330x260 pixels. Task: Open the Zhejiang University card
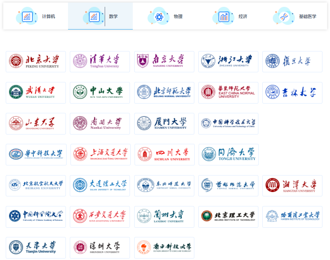click(228, 61)
